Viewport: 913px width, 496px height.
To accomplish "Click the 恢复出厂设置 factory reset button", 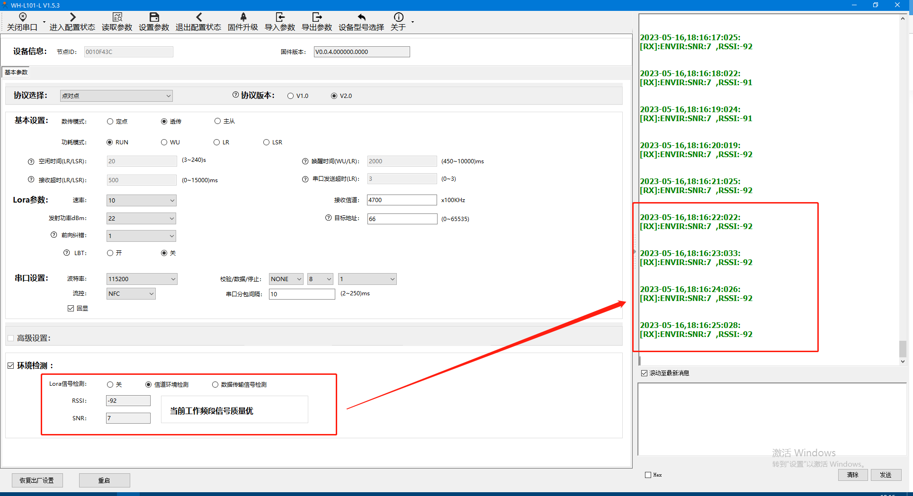I will click(37, 480).
